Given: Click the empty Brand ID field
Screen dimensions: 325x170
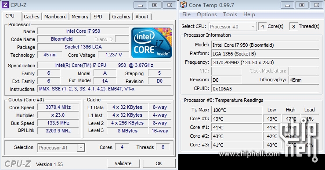Looking at the screenshot, I should 122,39.
